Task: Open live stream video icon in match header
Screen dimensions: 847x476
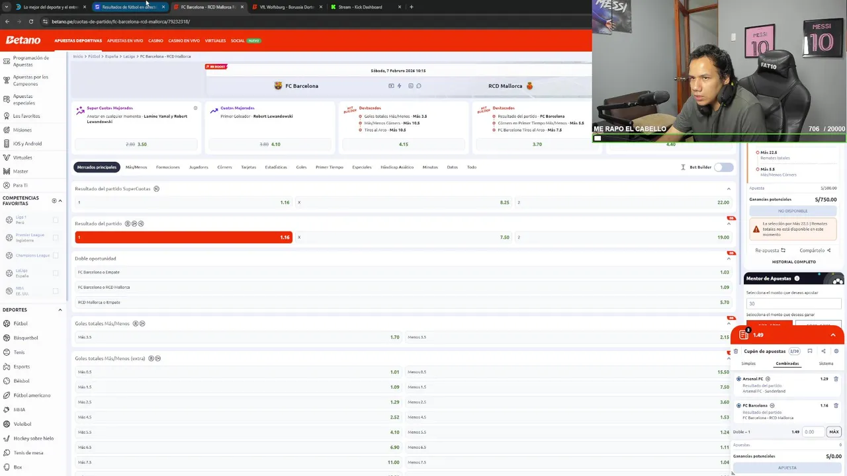Action: pyautogui.click(x=391, y=86)
